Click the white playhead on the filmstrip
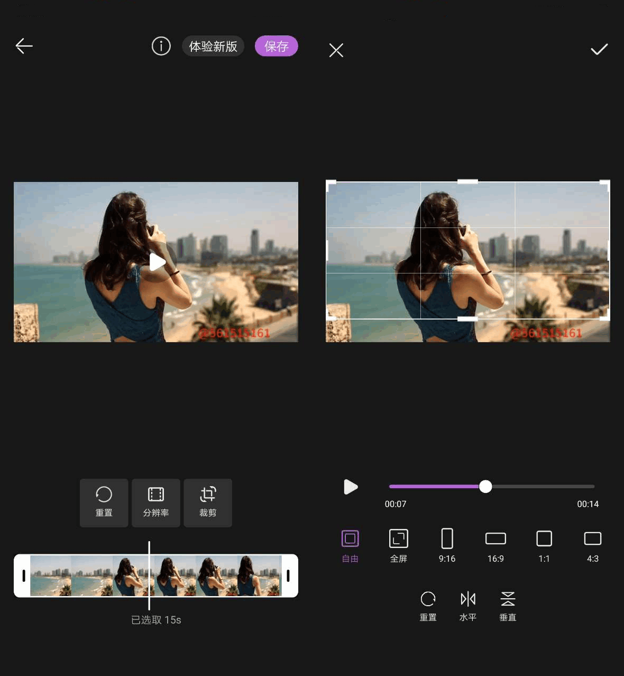Image resolution: width=624 pixels, height=676 pixels. coord(149,575)
